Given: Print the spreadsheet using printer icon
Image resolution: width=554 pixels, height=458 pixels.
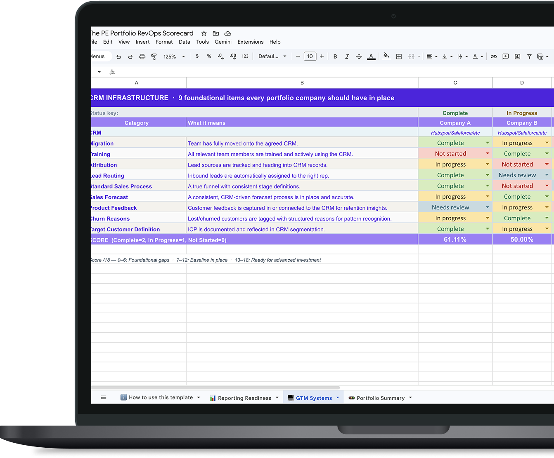Looking at the screenshot, I should (142, 56).
